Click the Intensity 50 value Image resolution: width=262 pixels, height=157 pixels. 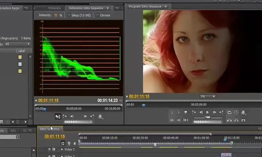(56, 15)
